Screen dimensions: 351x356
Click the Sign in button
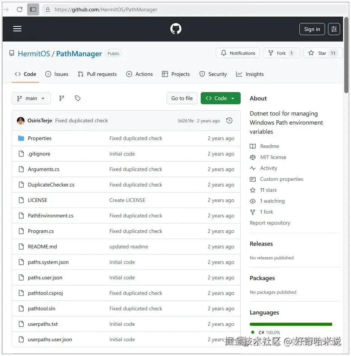(x=312, y=29)
